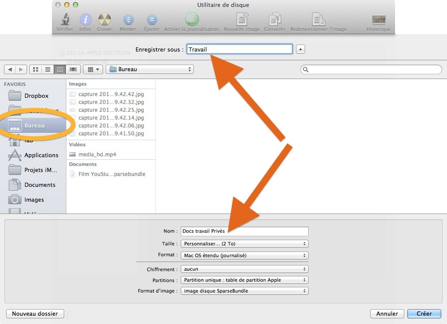Select file capture 201...9.42.25.jpg

click(x=111, y=110)
